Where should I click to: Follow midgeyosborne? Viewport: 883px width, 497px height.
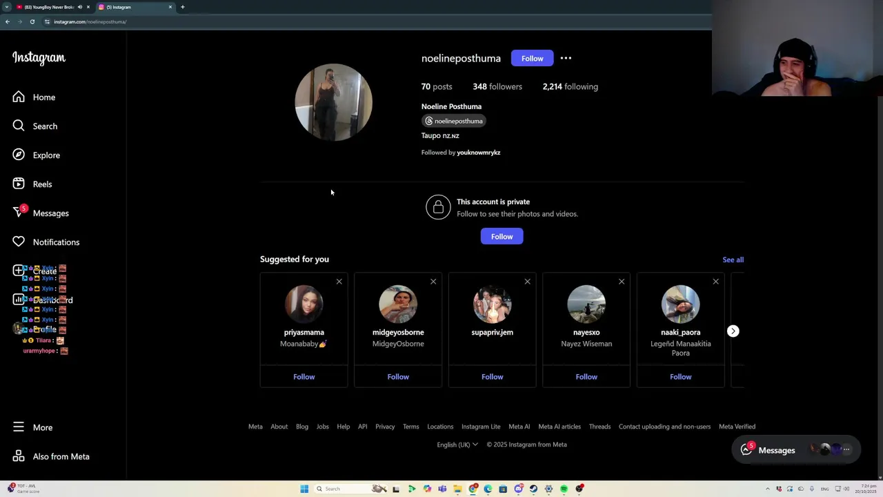[x=398, y=377]
